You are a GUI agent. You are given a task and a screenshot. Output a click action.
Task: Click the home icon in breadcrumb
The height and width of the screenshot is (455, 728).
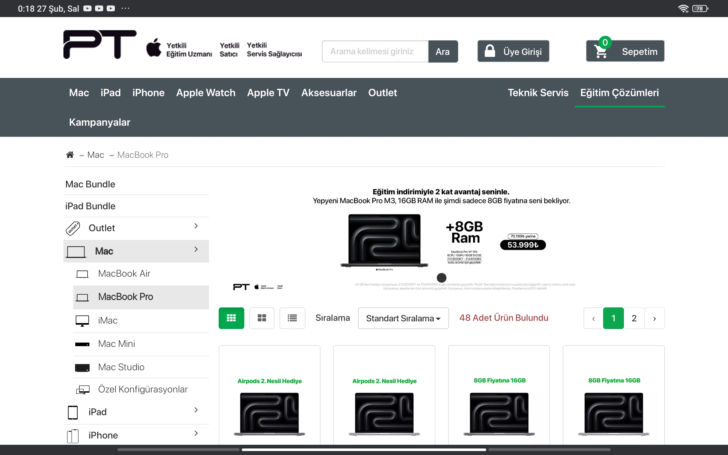(70, 155)
